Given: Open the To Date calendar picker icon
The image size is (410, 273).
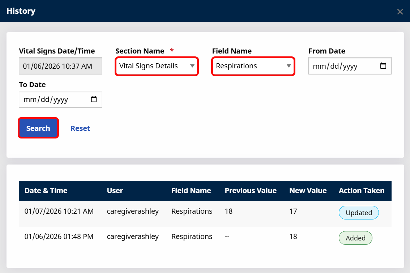Looking at the screenshot, I should click(94, 99).
